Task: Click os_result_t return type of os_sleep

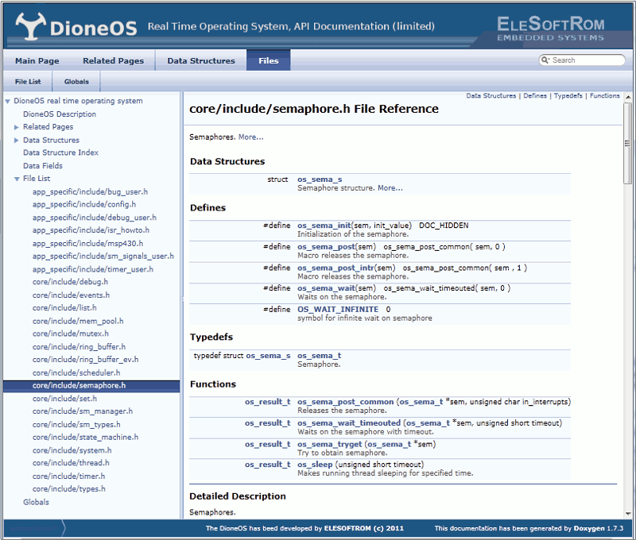Action: (267, 465)
